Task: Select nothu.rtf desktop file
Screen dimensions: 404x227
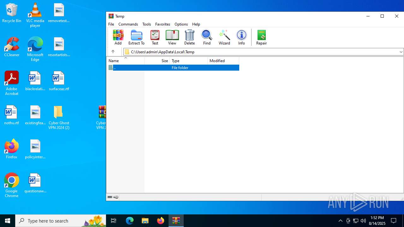Action: point(12,115)
